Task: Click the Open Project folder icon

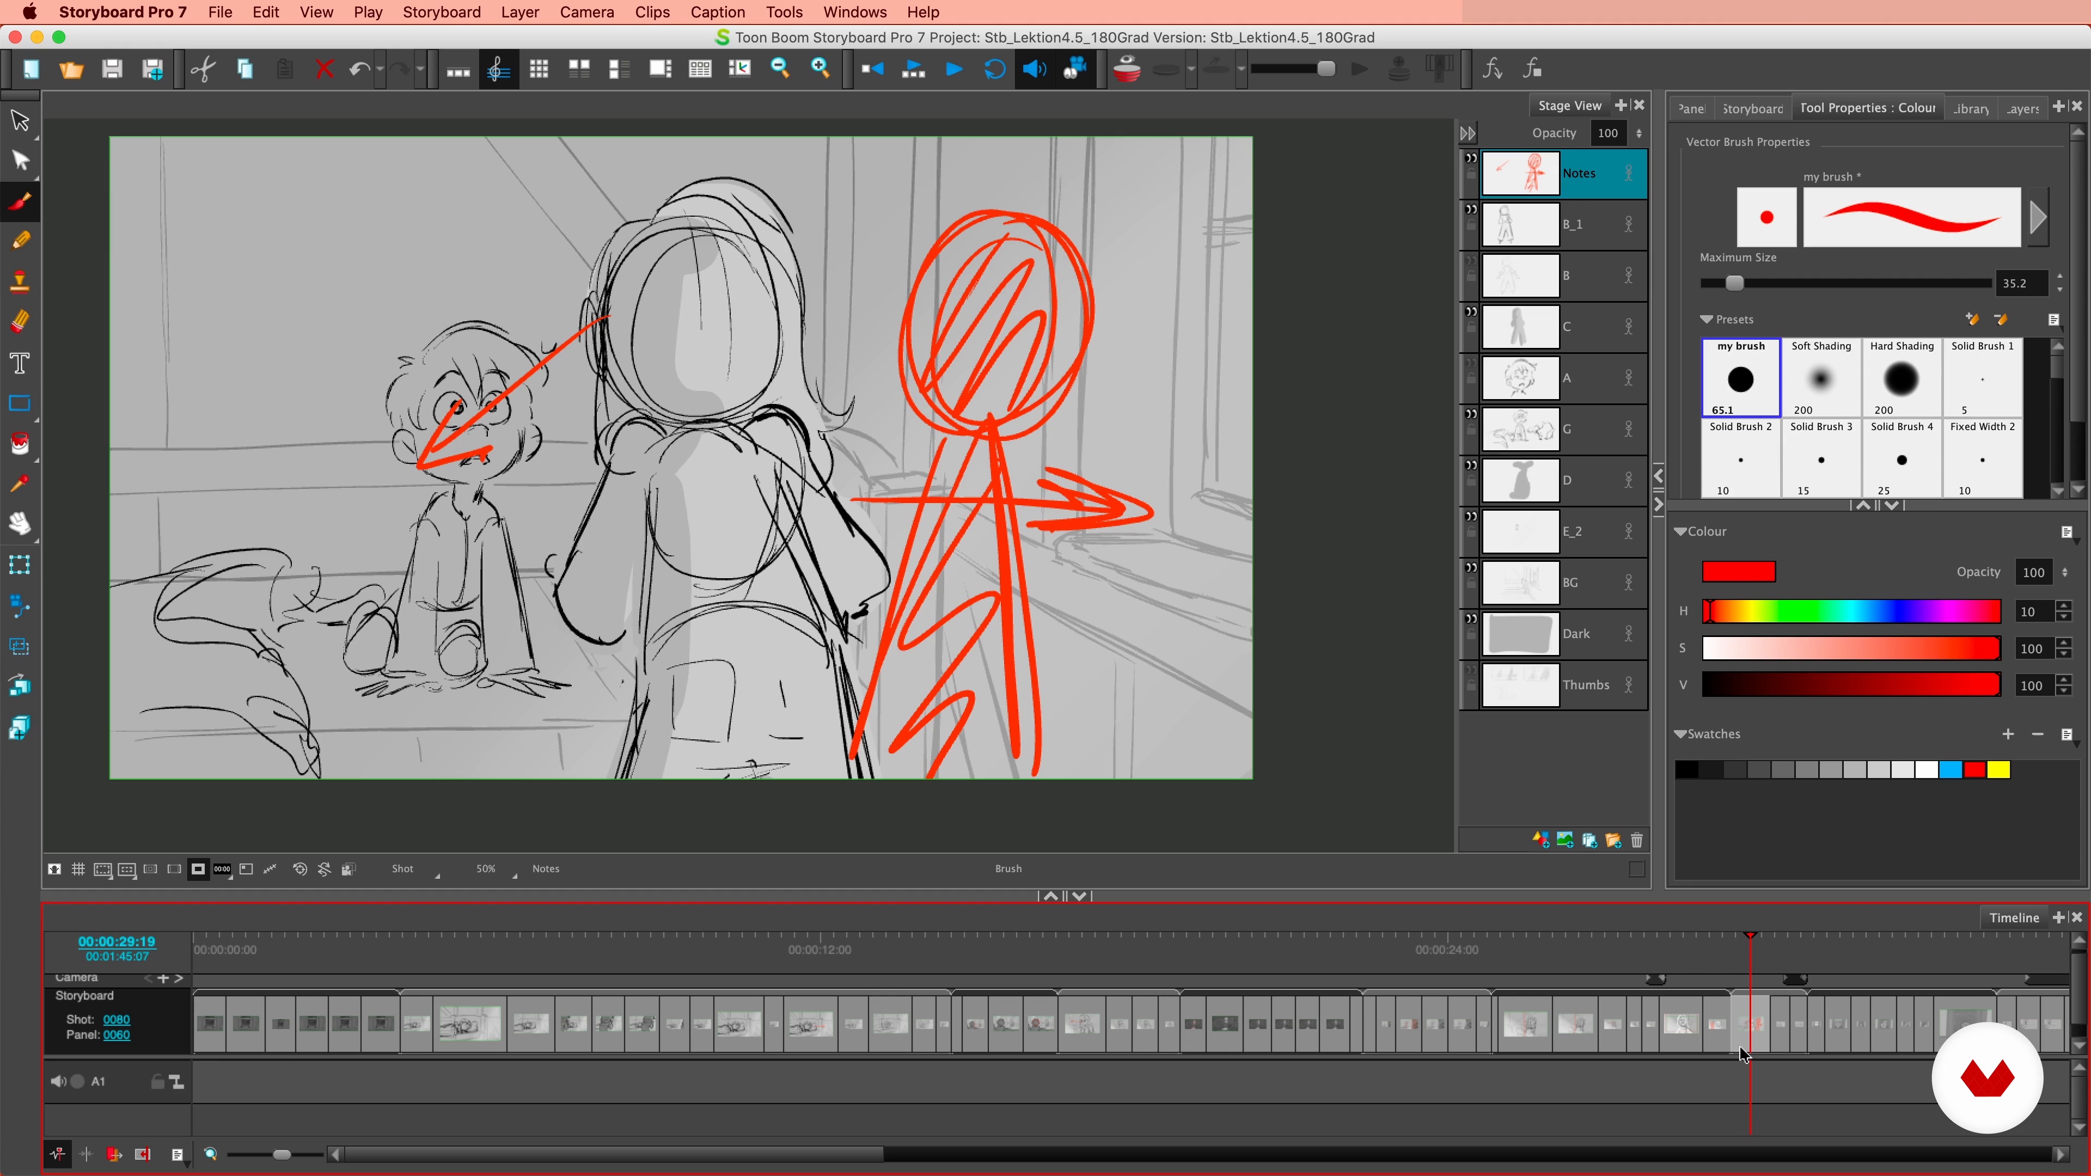Action: [x=71, y=69]
